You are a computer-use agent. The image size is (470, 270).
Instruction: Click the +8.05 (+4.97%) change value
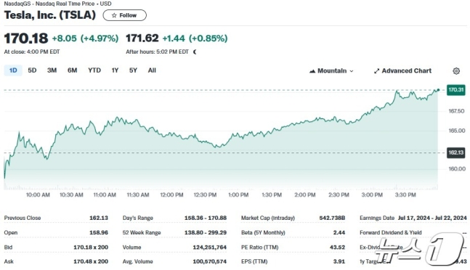click(85, 38)
